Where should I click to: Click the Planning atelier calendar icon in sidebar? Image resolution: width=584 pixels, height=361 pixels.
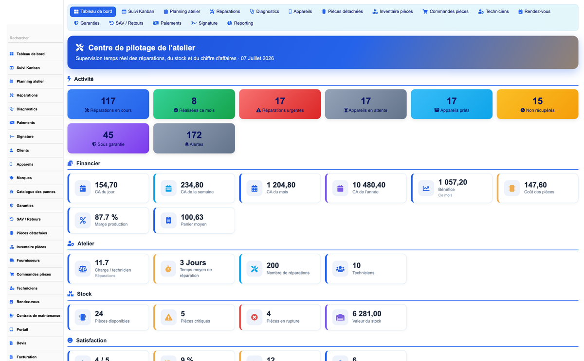(12, 82)
